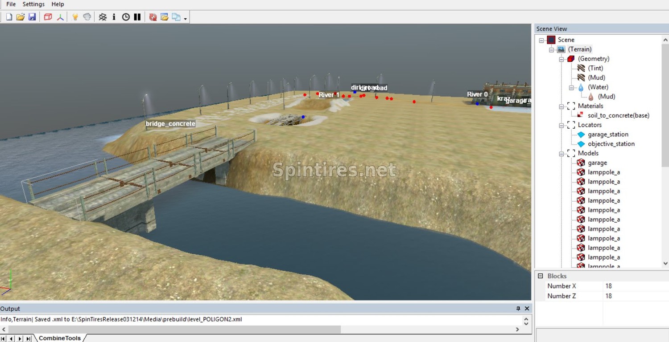Screen dimensions: 669x342
Task: Click the Scene View panel title
Action: (x=552, y=29)
